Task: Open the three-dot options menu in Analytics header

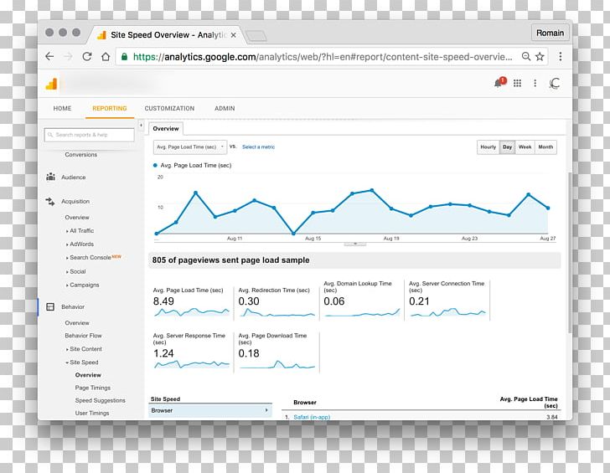Action: (535, 83)
